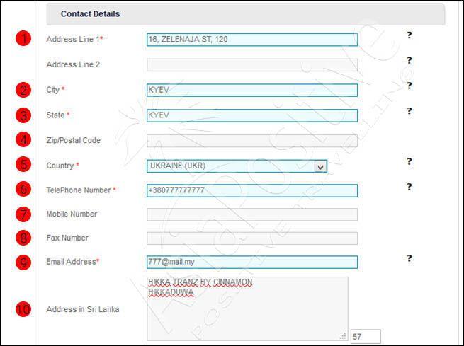Screen dimensions: 464x346
Task: Click the Address in Sri Lanka text area
Action: point(247,308)
